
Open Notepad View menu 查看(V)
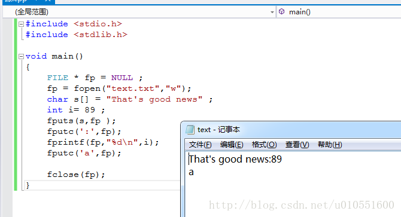click(x=297, y=145)
